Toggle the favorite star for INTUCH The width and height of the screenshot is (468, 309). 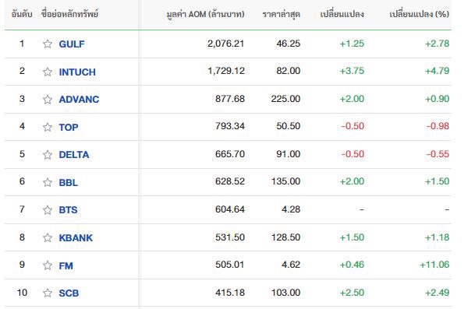[x=47, y=72]
